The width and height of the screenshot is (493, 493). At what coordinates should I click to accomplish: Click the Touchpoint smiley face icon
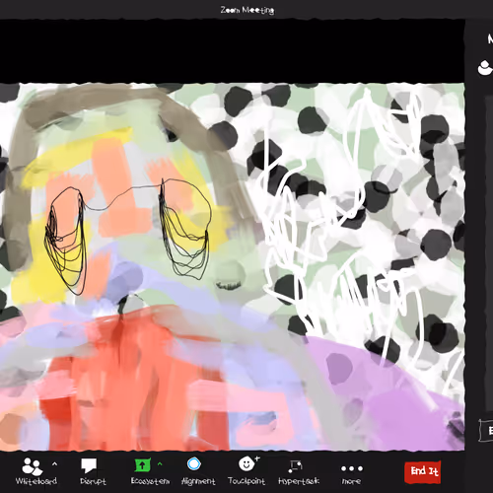(246, 464)
